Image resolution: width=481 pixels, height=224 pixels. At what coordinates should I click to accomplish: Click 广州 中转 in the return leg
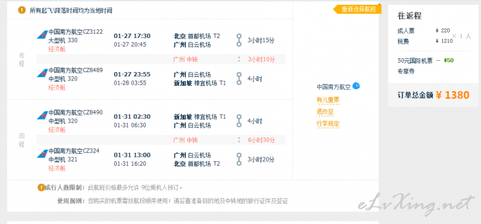pyautogui.click(x=185, y=140)
